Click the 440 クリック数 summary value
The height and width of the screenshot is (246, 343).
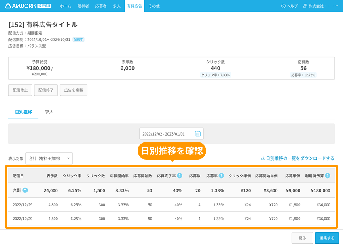(x=216, y=68)
